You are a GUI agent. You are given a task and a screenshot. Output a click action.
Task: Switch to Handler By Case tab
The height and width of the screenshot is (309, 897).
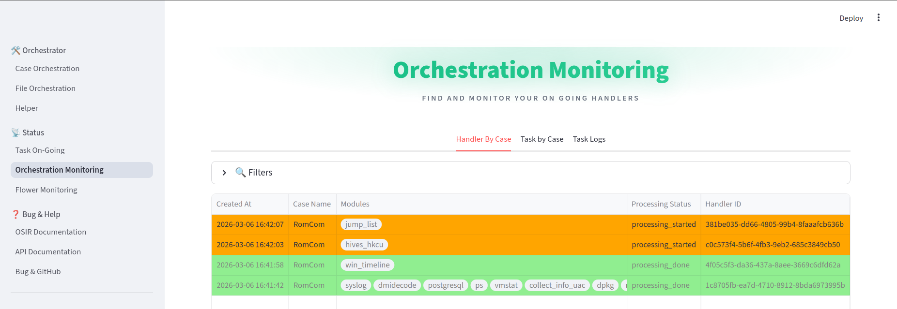pos(483,139)
